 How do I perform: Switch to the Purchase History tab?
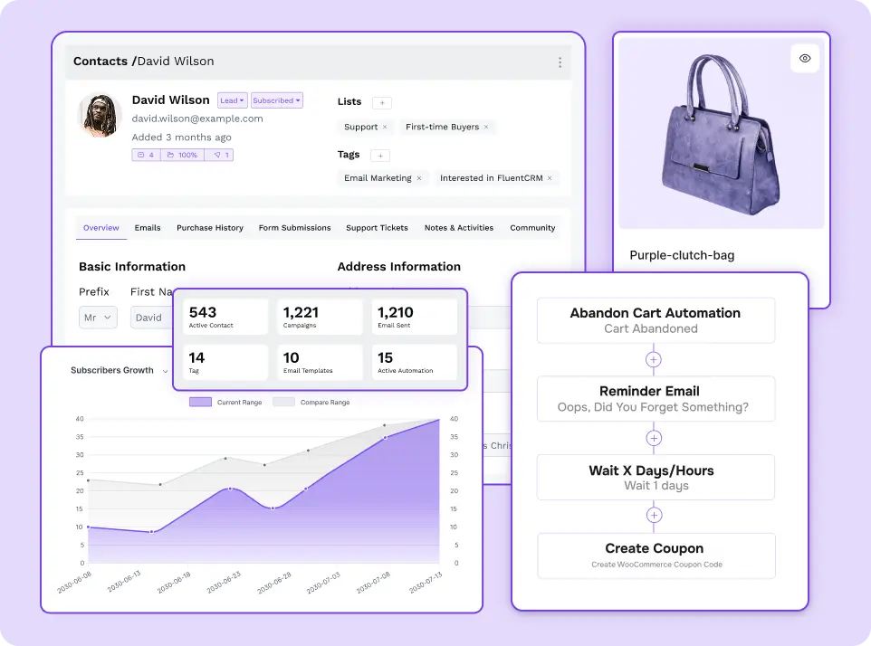pyautogui.click(x=209, y=228)
